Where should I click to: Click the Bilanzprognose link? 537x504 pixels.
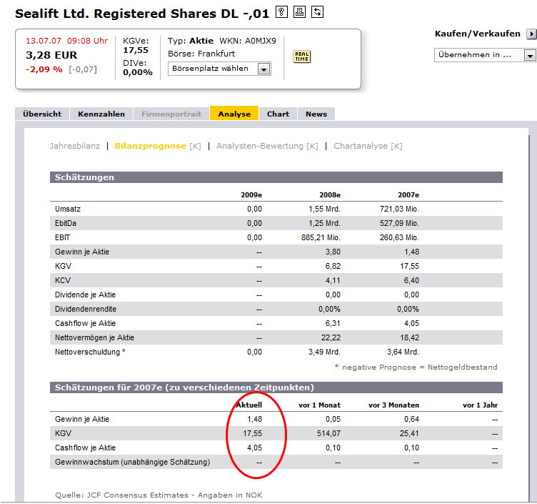click(x=150, y=146)
